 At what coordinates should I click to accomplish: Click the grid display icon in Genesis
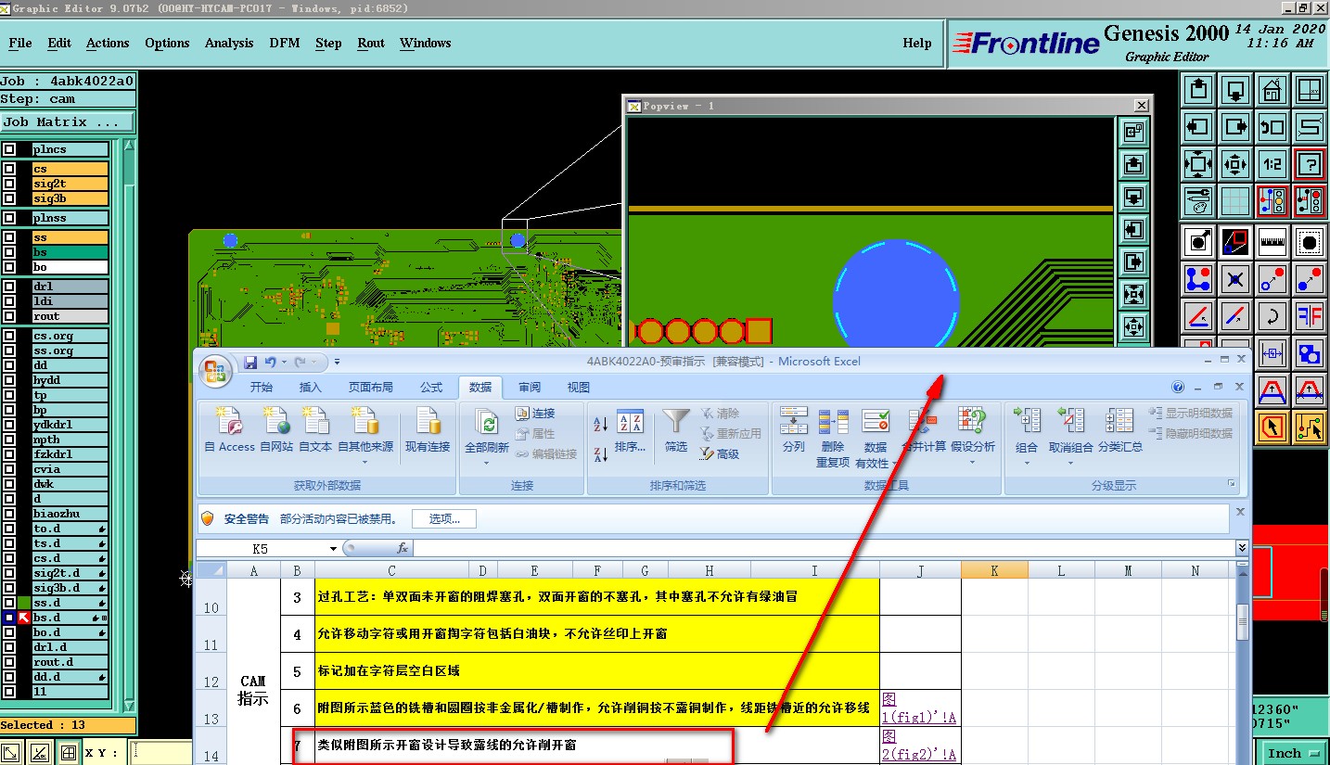(1235, 201)
